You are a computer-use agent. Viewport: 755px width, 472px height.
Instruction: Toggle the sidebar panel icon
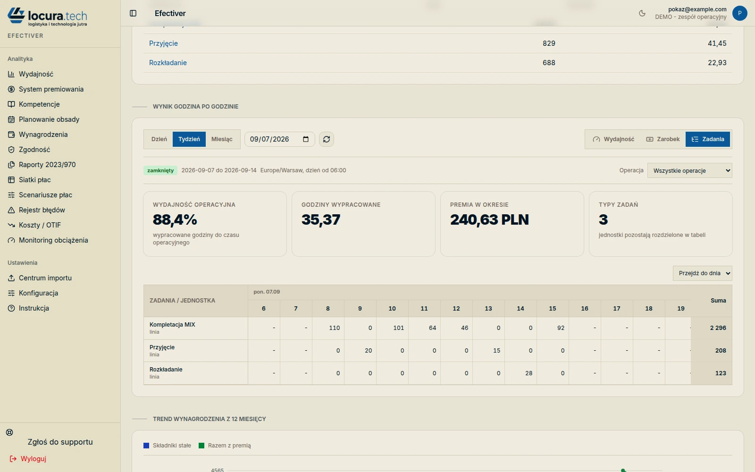[133, 13]
